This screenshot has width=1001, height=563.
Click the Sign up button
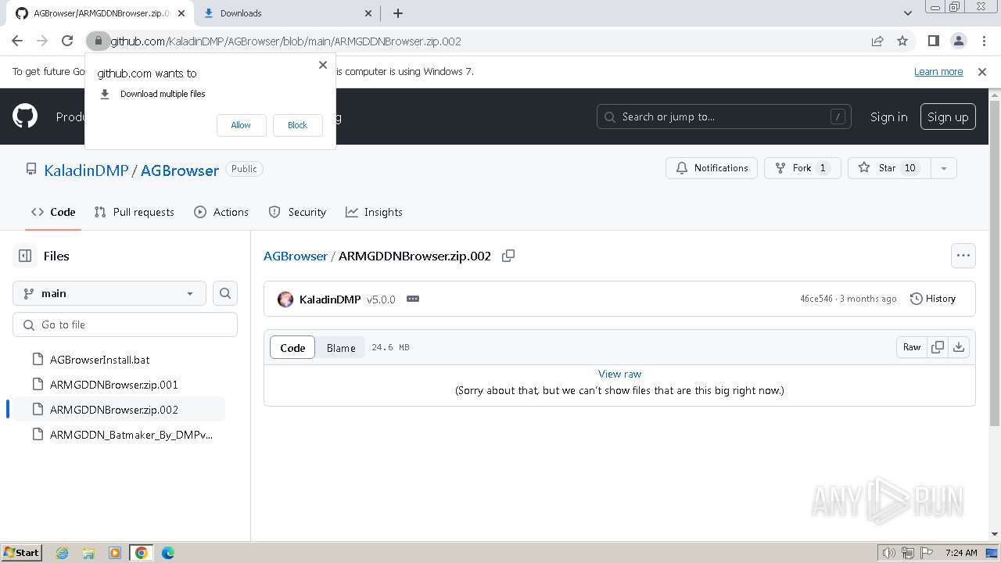(948, 117)
